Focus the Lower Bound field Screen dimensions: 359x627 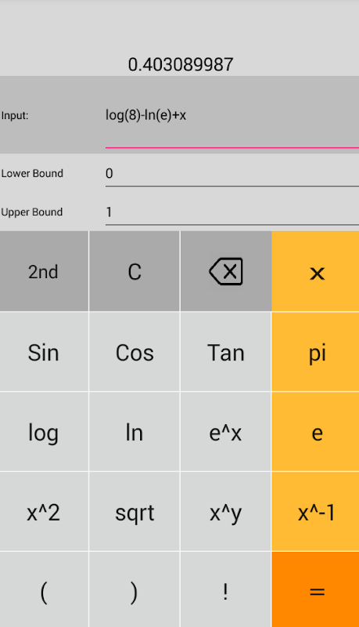[232, 174]
